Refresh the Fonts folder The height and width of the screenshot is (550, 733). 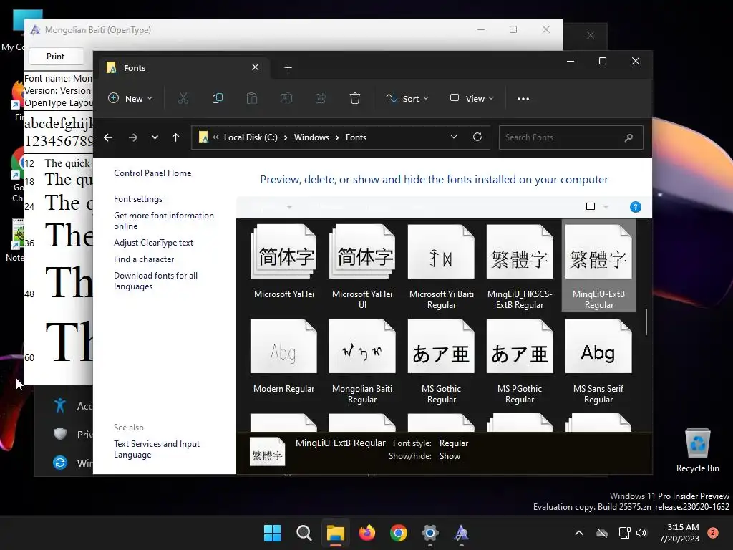pyautogui.click(x=477, y=137)
